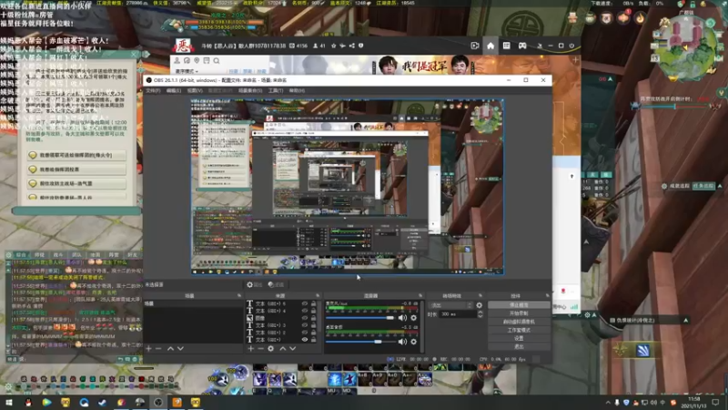Undock the controls panel with its header icon
The height and width of the screenshot is (410, 728).
(548, 295)
